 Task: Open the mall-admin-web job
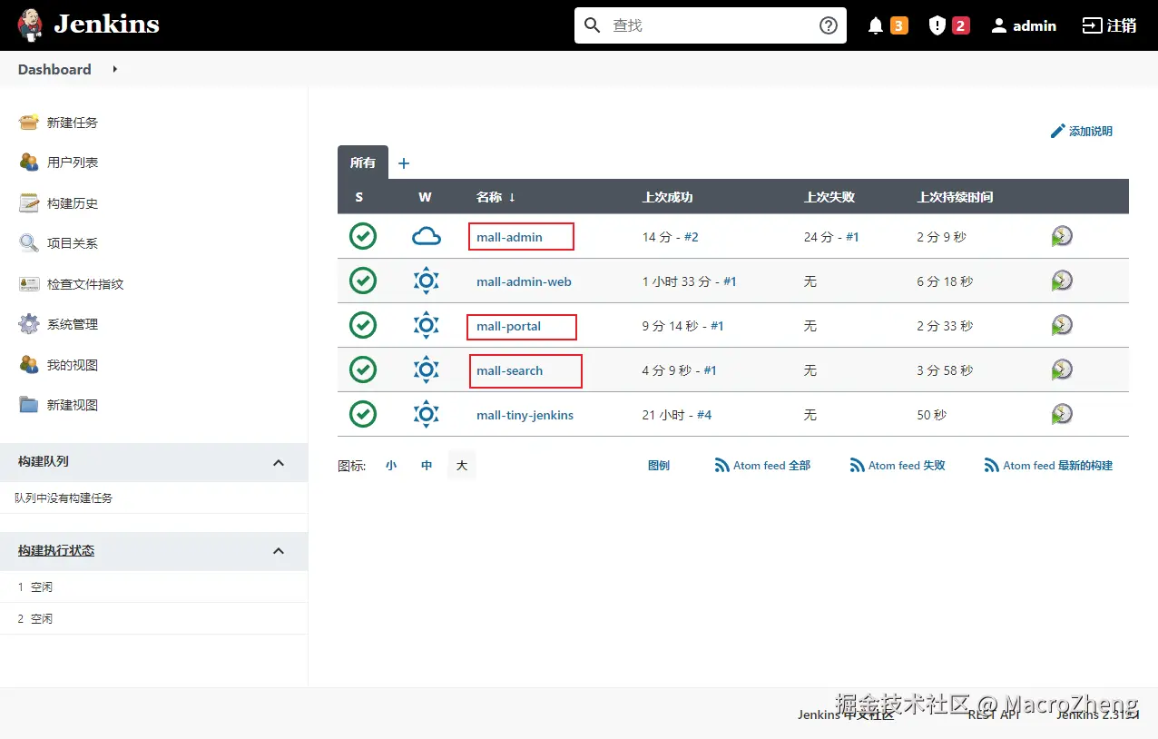coord(524,281)
